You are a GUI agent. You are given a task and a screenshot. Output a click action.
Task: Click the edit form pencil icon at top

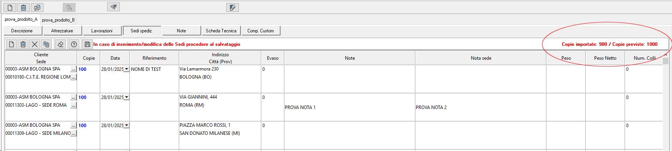point(232,7)
